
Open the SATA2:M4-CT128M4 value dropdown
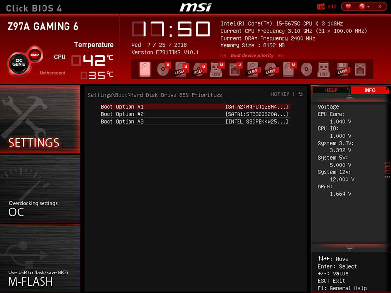click(257, 107)
